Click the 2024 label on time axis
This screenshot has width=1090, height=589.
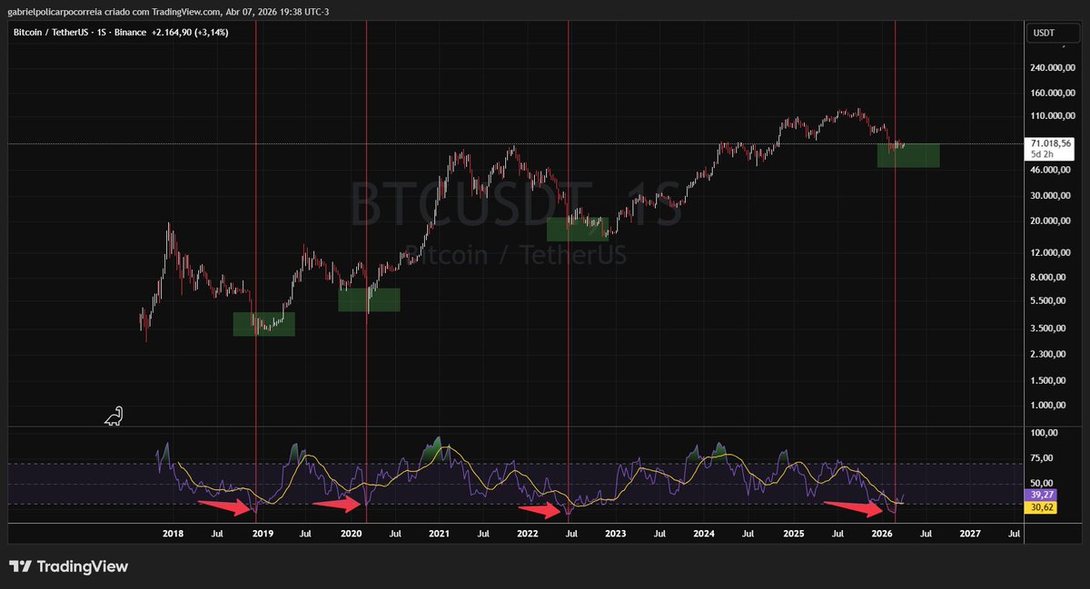point(704,535)
